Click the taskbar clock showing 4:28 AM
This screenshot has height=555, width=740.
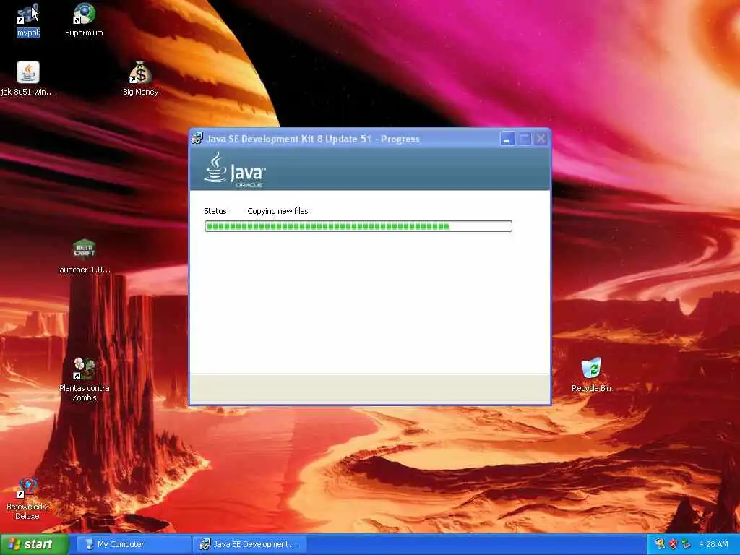(x=713, y=544)
